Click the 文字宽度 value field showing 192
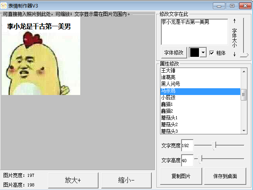This screenshot has width=253, height=190. pyautogui.click(x=187, y=145)
